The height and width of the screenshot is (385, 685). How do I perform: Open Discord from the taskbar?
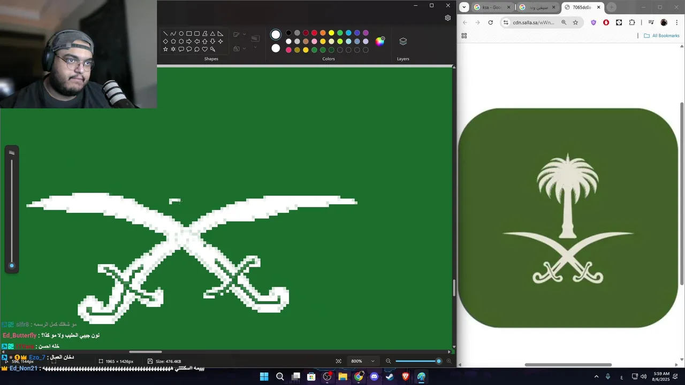[x=374, y=376]
